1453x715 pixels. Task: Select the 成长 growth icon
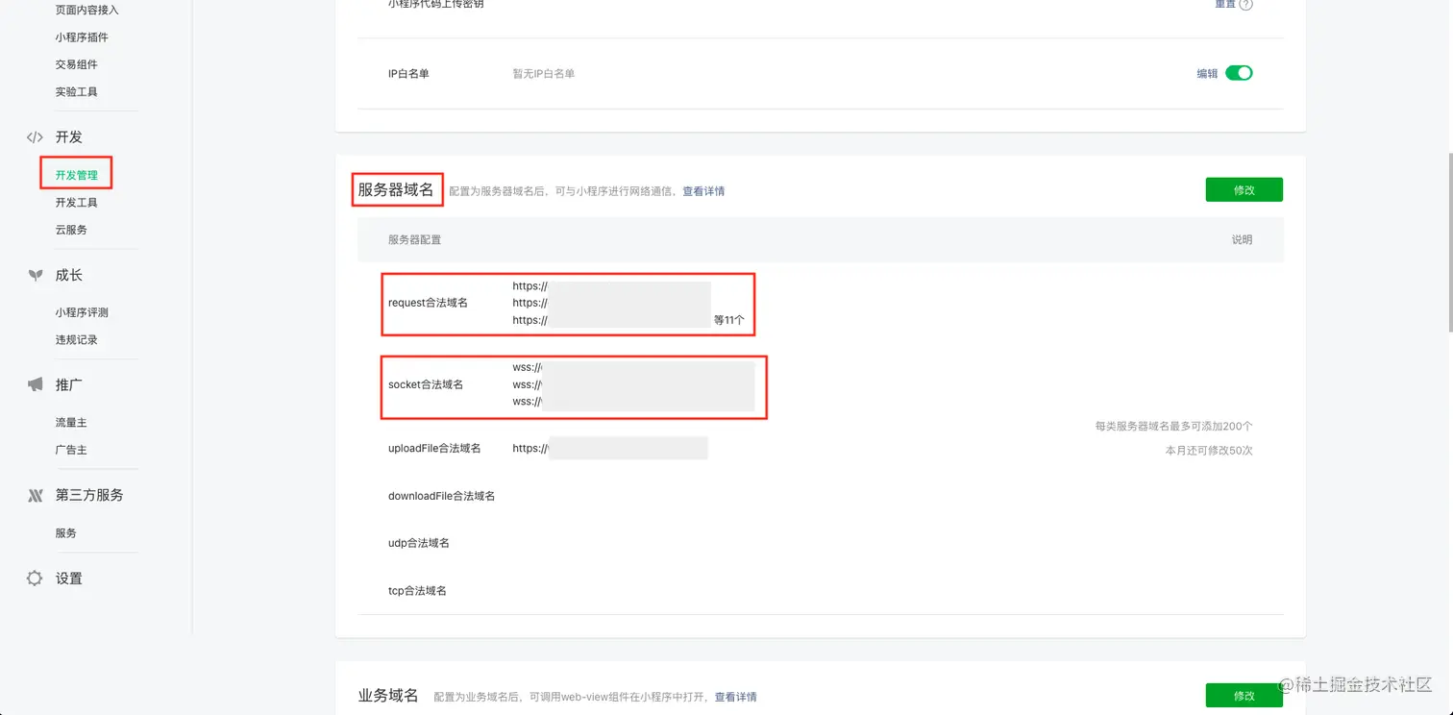click(35, 275)
